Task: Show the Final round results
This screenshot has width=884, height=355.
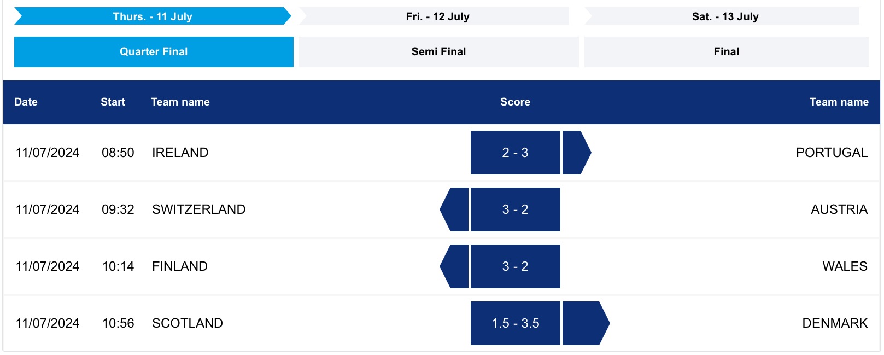Action: tap(726, 52)
